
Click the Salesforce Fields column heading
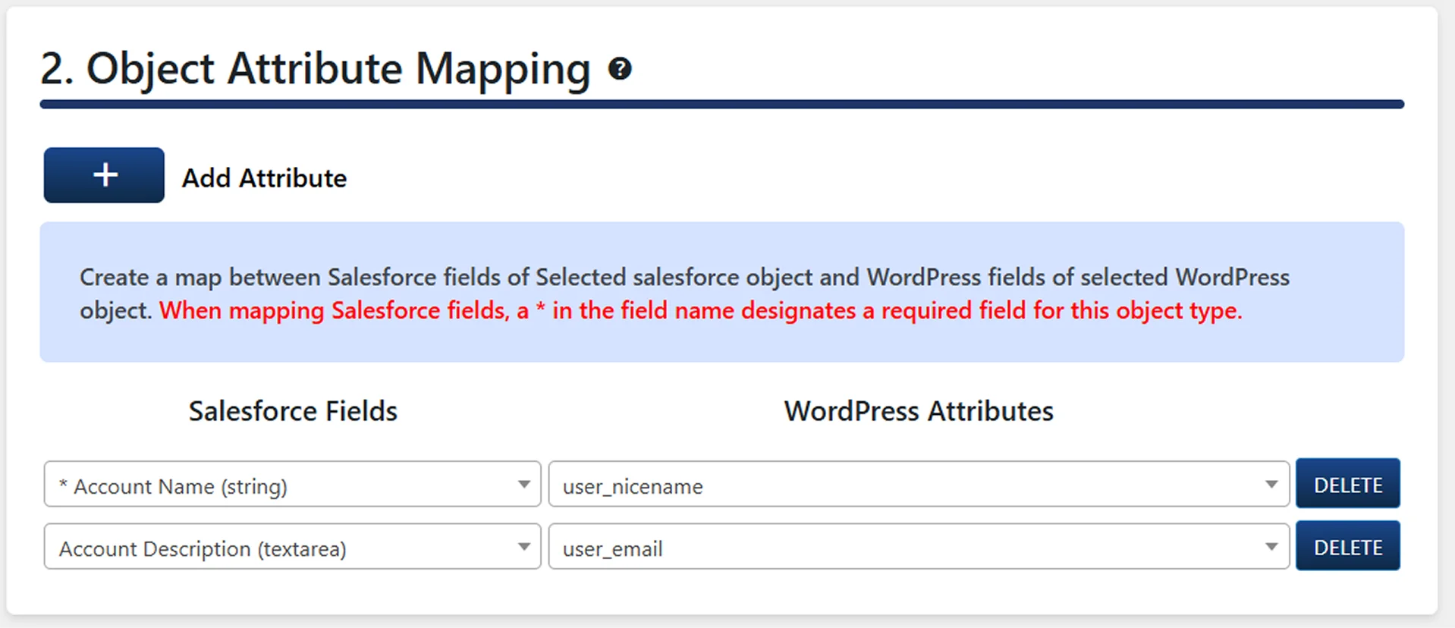click(x=293, y=411)
